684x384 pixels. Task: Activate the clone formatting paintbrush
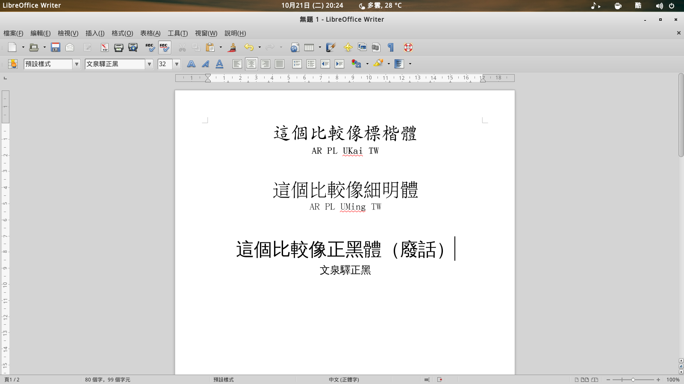click(x=232, y=47)
